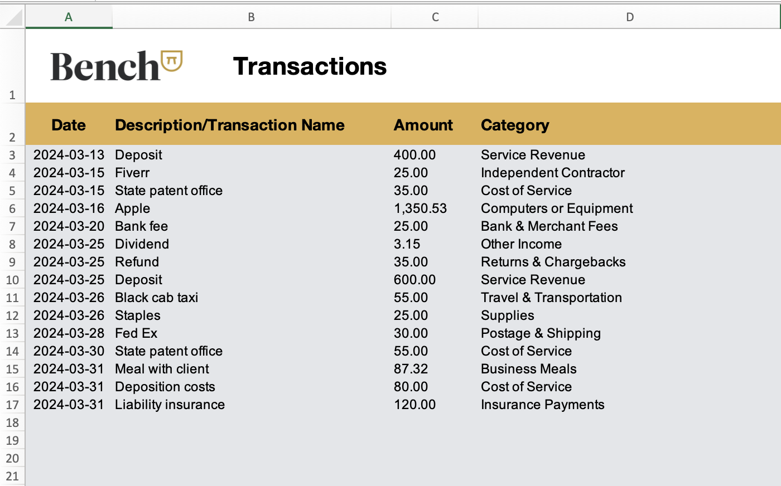Click the Description/Transaction Name header cell
This screenshot has width=781, height=486.
(x=229, y=125)
